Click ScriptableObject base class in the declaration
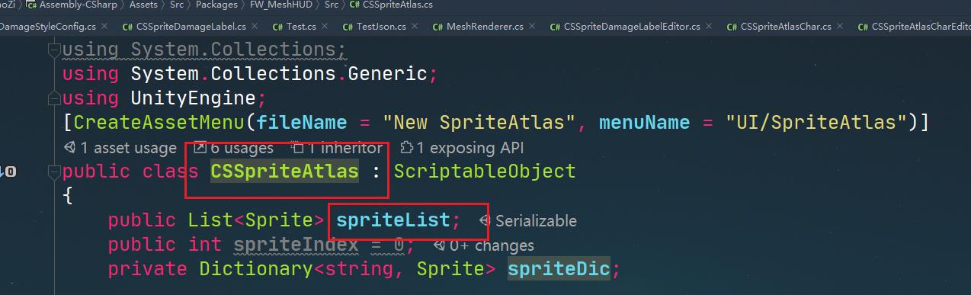 pyautogui.click(x=485, y=172)
